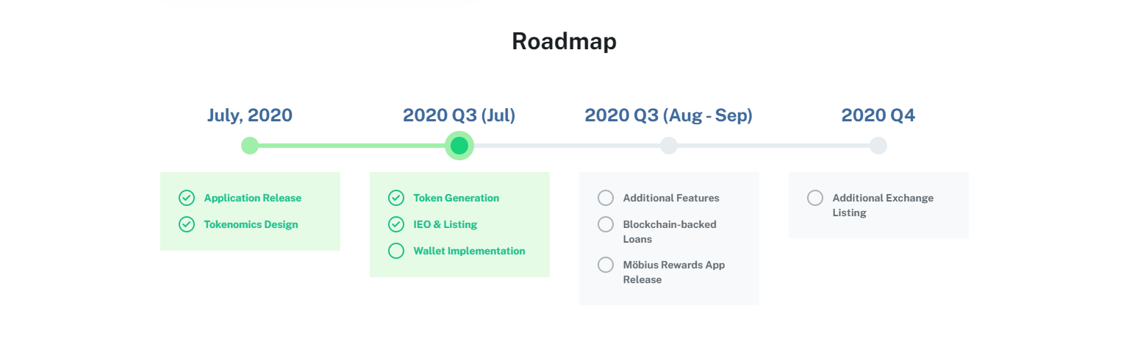Click the IEO & Listing checkmark icon
1132x353 pixels.
coord(396,224)
